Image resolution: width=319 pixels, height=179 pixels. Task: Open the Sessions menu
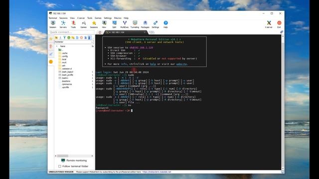pos(63,18)
